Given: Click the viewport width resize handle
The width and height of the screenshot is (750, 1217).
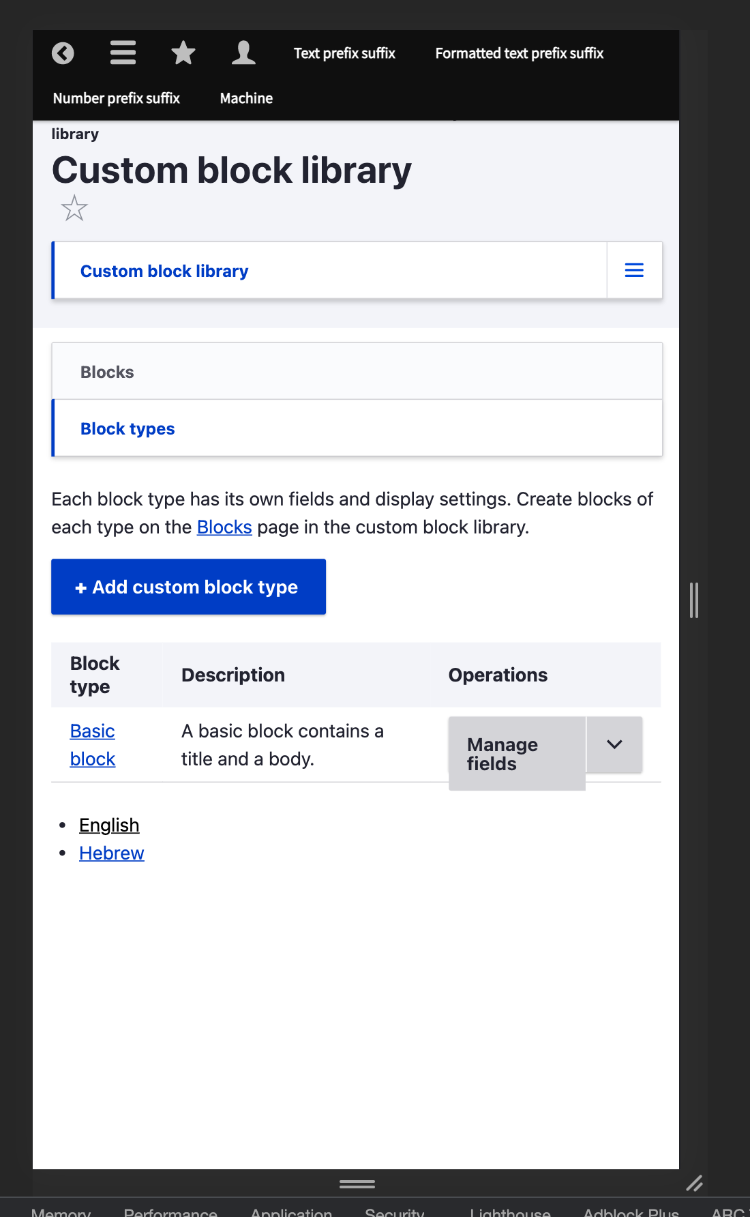Looking at the screenshot, I should tap(694, 600).
